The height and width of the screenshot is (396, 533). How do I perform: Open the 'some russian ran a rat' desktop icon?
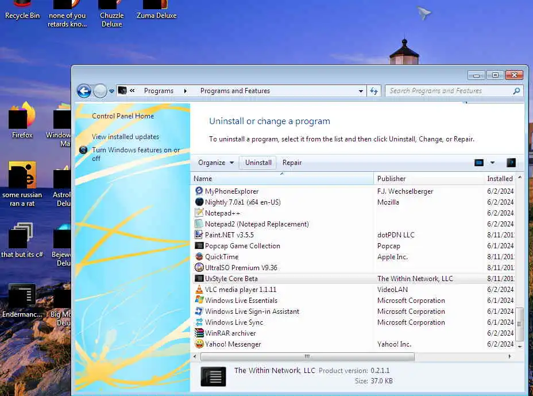click(22, 184)
